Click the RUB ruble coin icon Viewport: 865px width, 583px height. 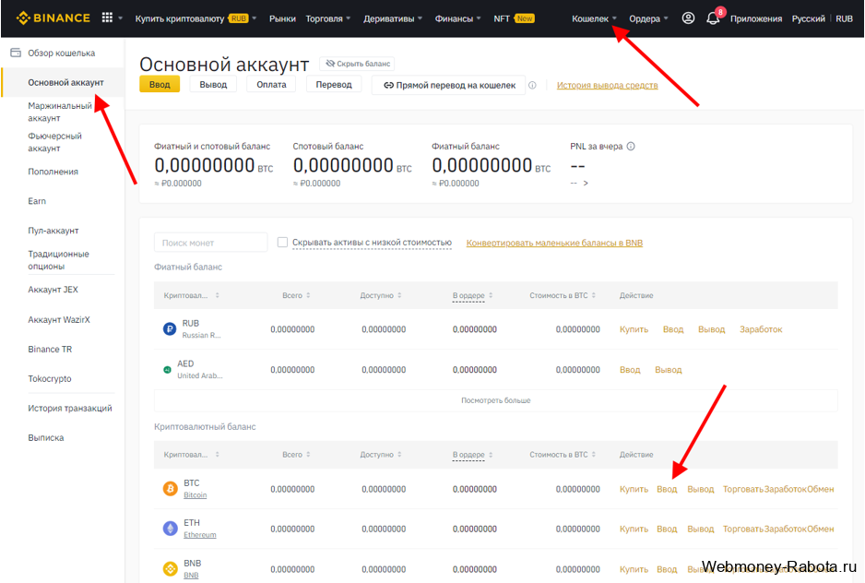tap(170, 329)
